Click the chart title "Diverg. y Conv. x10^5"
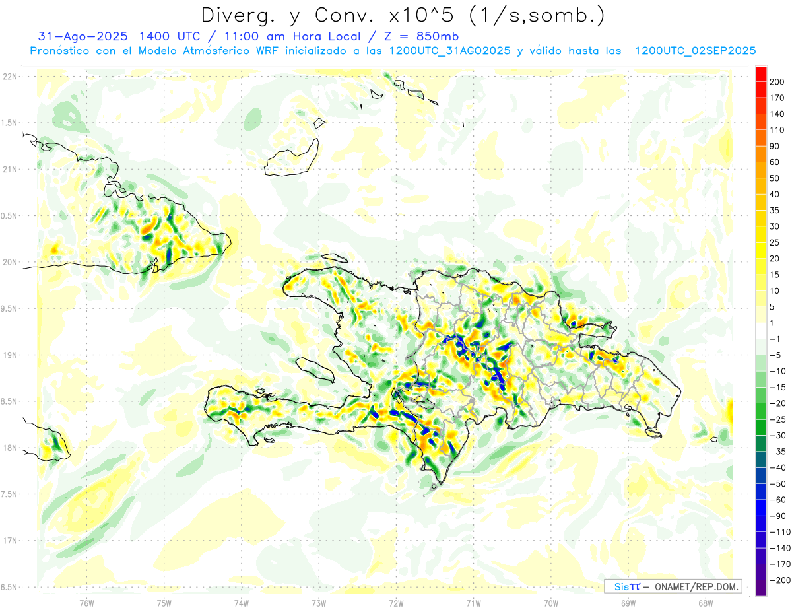The height and width of the screenshot is (612, 792). point(330,15)
